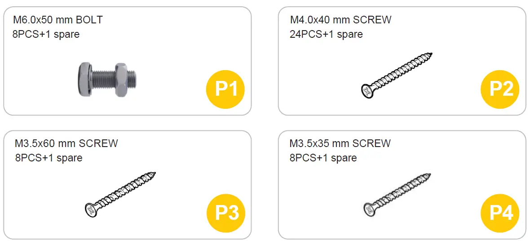The width and height of the screenshot is (530, 241).
Task: Click the pointed tip of the M4.0x40 screw
Action: click(431, 55)
